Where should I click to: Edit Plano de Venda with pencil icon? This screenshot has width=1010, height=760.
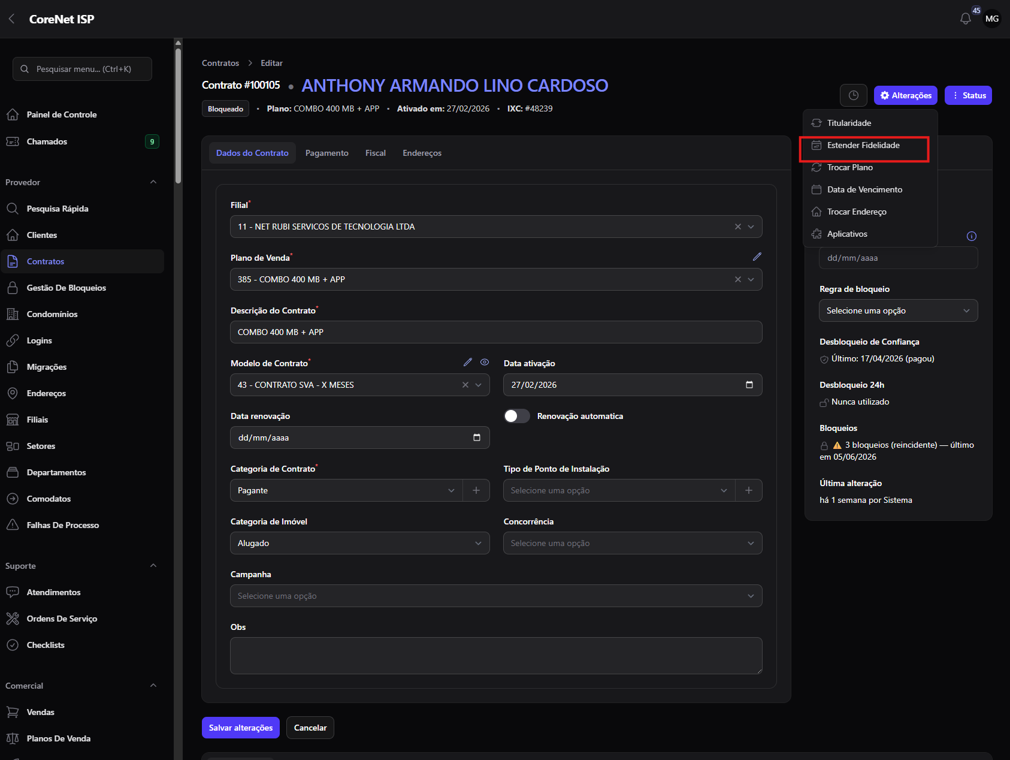[757, 257]
